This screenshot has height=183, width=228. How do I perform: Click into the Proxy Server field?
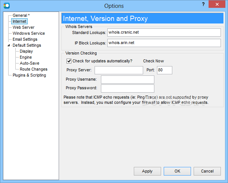click(x=119, y=70)
